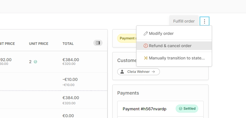Click the transition arrow icon in menu
Screen dimensions: 246x118
tap(146, 58)
